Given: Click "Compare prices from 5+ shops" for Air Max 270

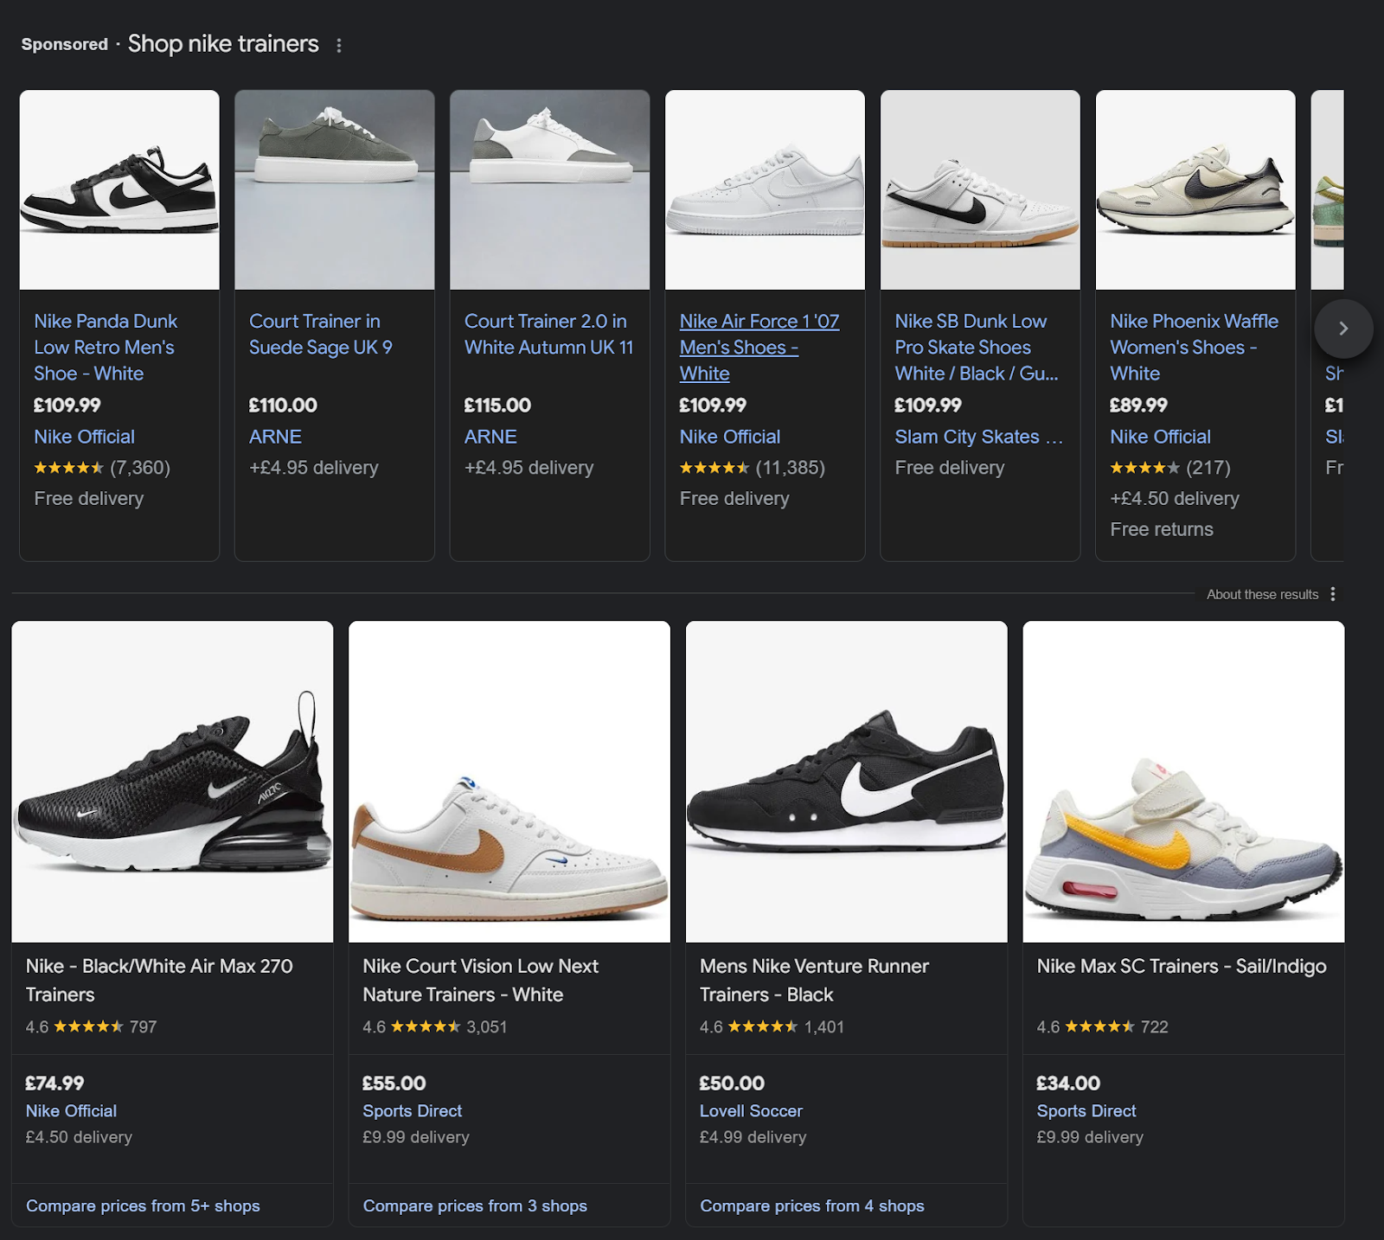Looking at the screenshot, I should pos(143,1205).
